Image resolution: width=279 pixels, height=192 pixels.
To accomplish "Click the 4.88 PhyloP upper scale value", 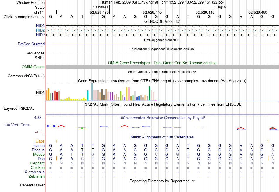I will [38, 118].
